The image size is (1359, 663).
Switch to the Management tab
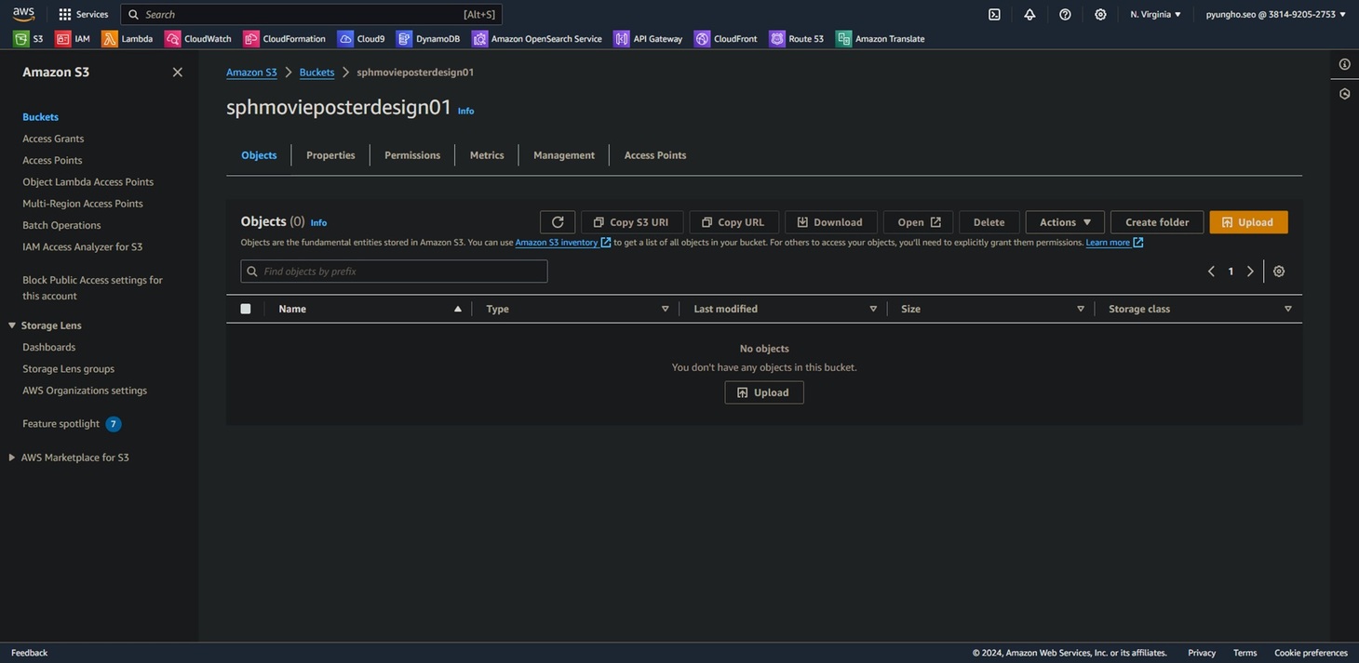tap(564, 155)
